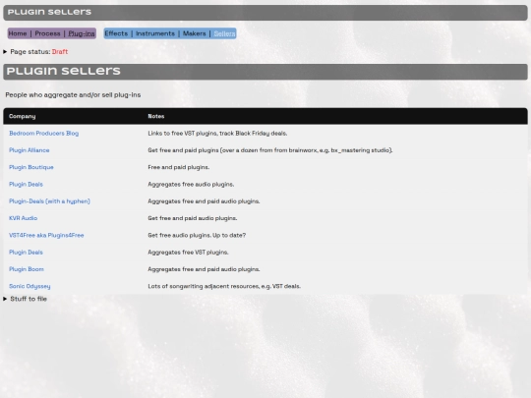Open the Plugin Alliance link

click(x=29, y=150)
